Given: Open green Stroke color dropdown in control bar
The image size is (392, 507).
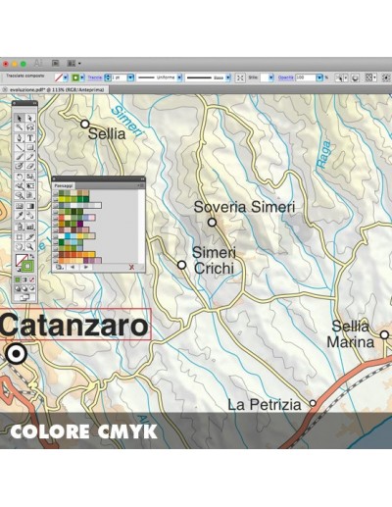Looking at the screenshot, I should coord(82,77).
